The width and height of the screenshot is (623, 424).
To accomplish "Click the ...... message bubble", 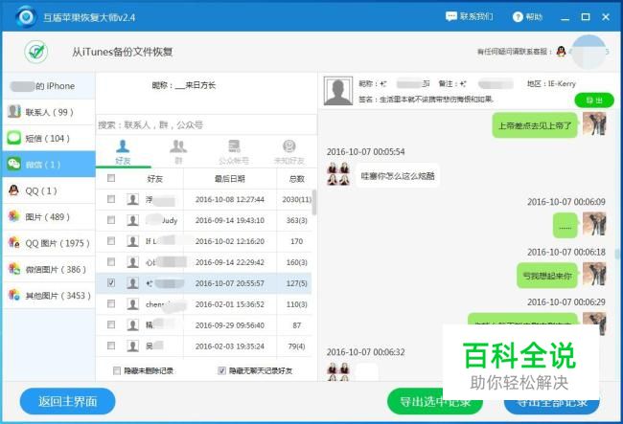I will coord(565,226).
